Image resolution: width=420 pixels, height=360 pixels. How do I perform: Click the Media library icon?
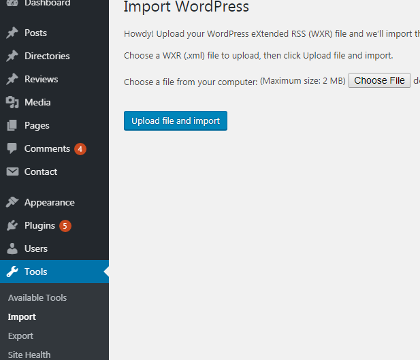(12, 102)
